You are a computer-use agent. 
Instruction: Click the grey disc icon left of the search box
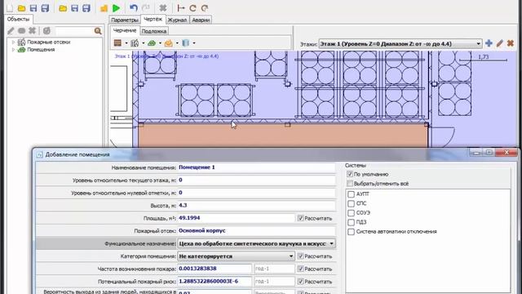tap(46, 31)
